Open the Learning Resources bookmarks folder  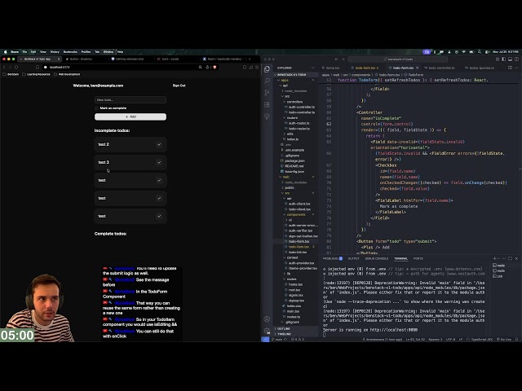(x=36, y=74)
